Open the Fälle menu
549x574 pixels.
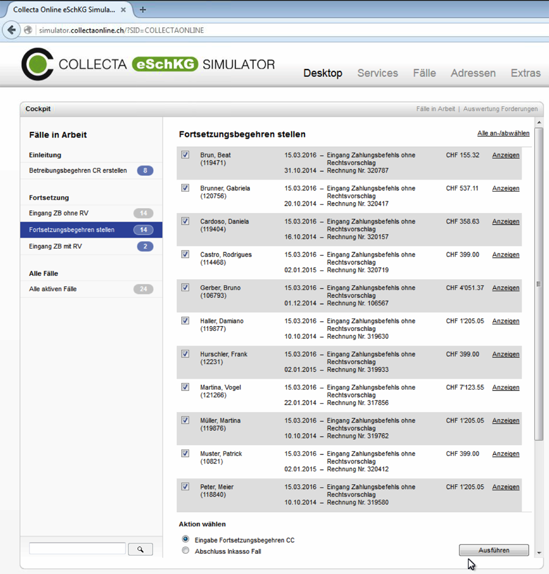pyautogui.click(x=425, y=73)
